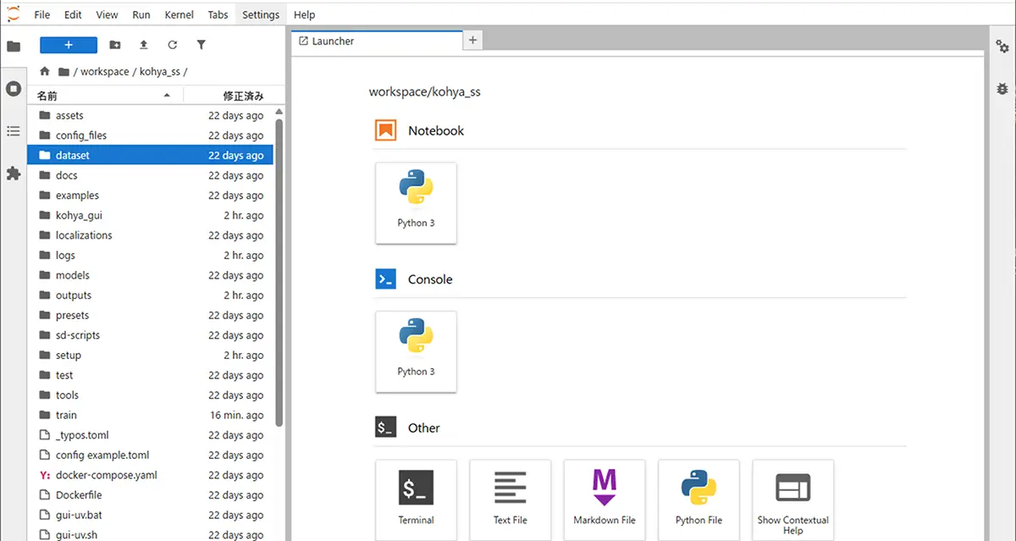Open Property Inspector gears icon

point(1002,47)
